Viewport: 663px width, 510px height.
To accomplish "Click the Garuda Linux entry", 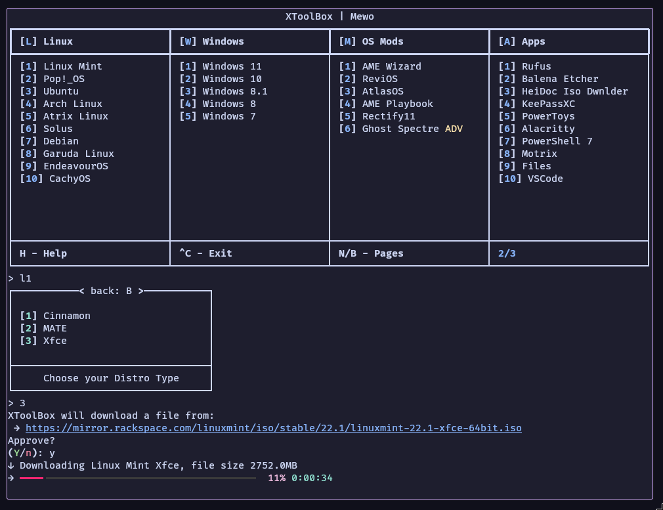I will 67,154.
